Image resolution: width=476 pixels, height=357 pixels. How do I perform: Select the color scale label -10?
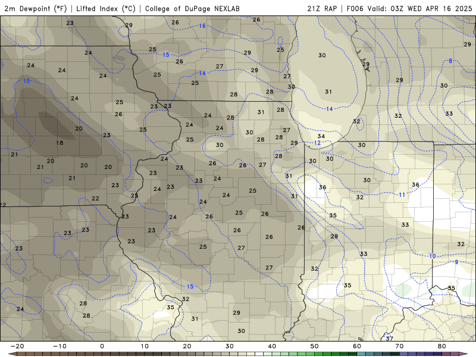click(60, 346)
